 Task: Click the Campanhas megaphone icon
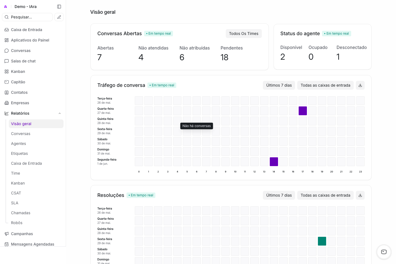tap(7, 234)
